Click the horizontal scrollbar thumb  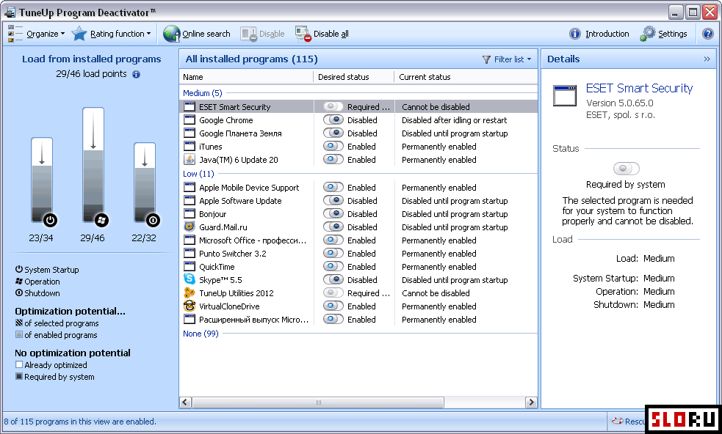coord(318,402)
